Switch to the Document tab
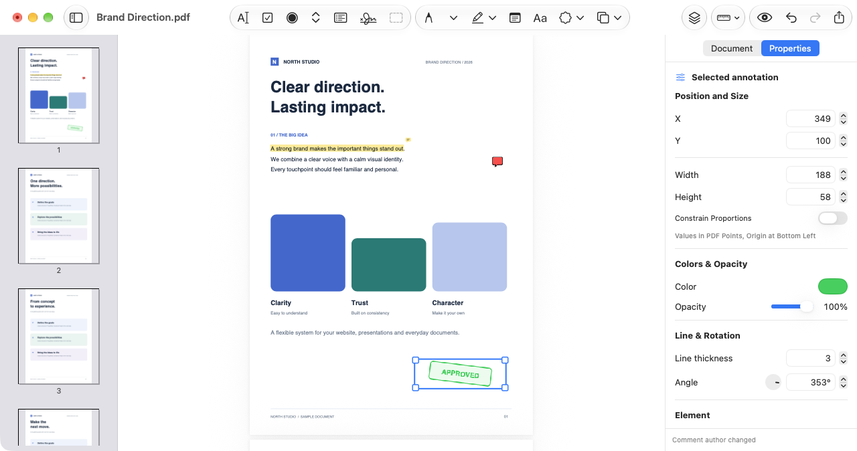Viewport: 857px width, 451px height. click(x=732, y=48)
